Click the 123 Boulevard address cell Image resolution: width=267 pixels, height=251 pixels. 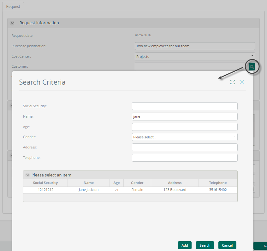175,190
